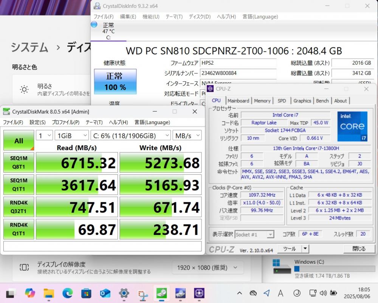The height and width of the screenshot is (303, 378).
Task: Start the SEQ1M Q1T1 test
Action: [19, 185]
